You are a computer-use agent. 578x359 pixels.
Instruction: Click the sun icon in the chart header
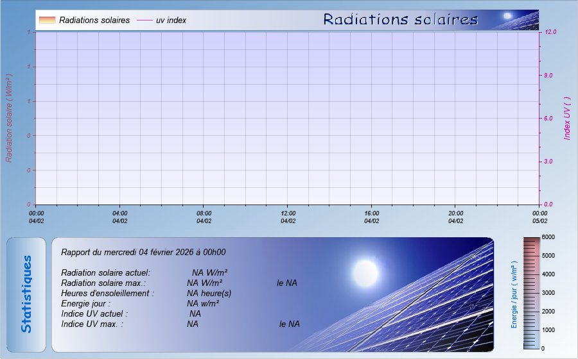pyautogui.click(x=507, y=16)
